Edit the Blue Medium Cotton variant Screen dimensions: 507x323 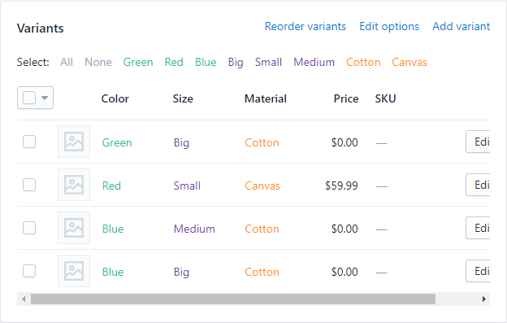(x=478, y=228)
